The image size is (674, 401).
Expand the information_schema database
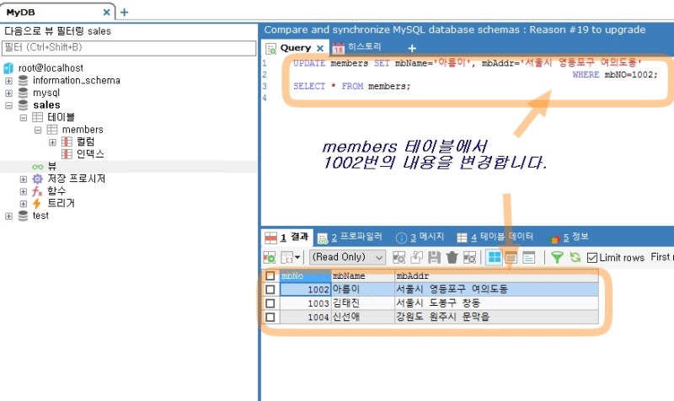point(8,81)
